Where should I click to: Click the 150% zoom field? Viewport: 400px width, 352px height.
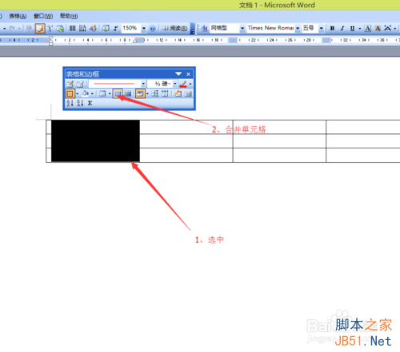pos(131,28)
